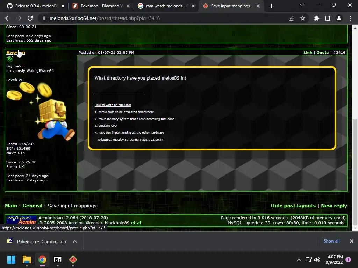
Task: Go to Main board link
Action: (11, 206)
